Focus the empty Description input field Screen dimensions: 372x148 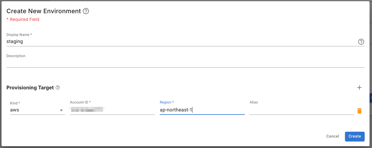click(x=185, y=63)
